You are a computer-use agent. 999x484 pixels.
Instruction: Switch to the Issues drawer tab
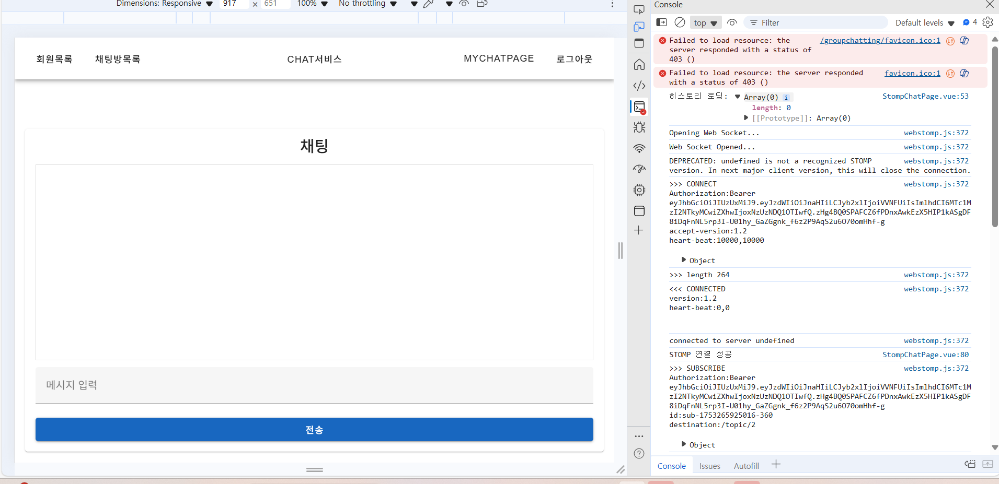(x=710, y=466)
